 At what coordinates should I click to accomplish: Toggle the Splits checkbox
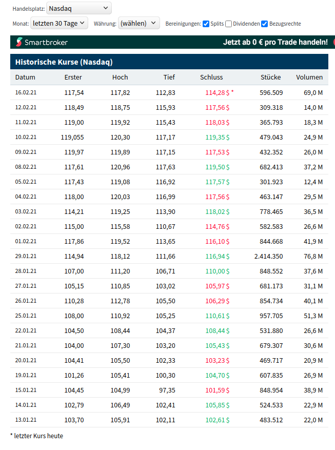(206, 24)
